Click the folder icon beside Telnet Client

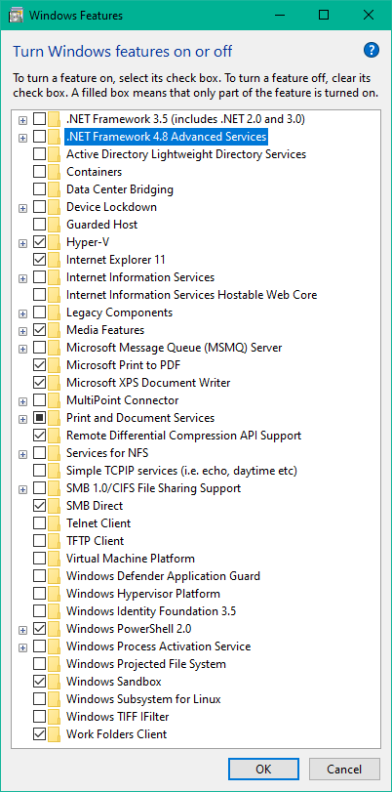(55, 523)
